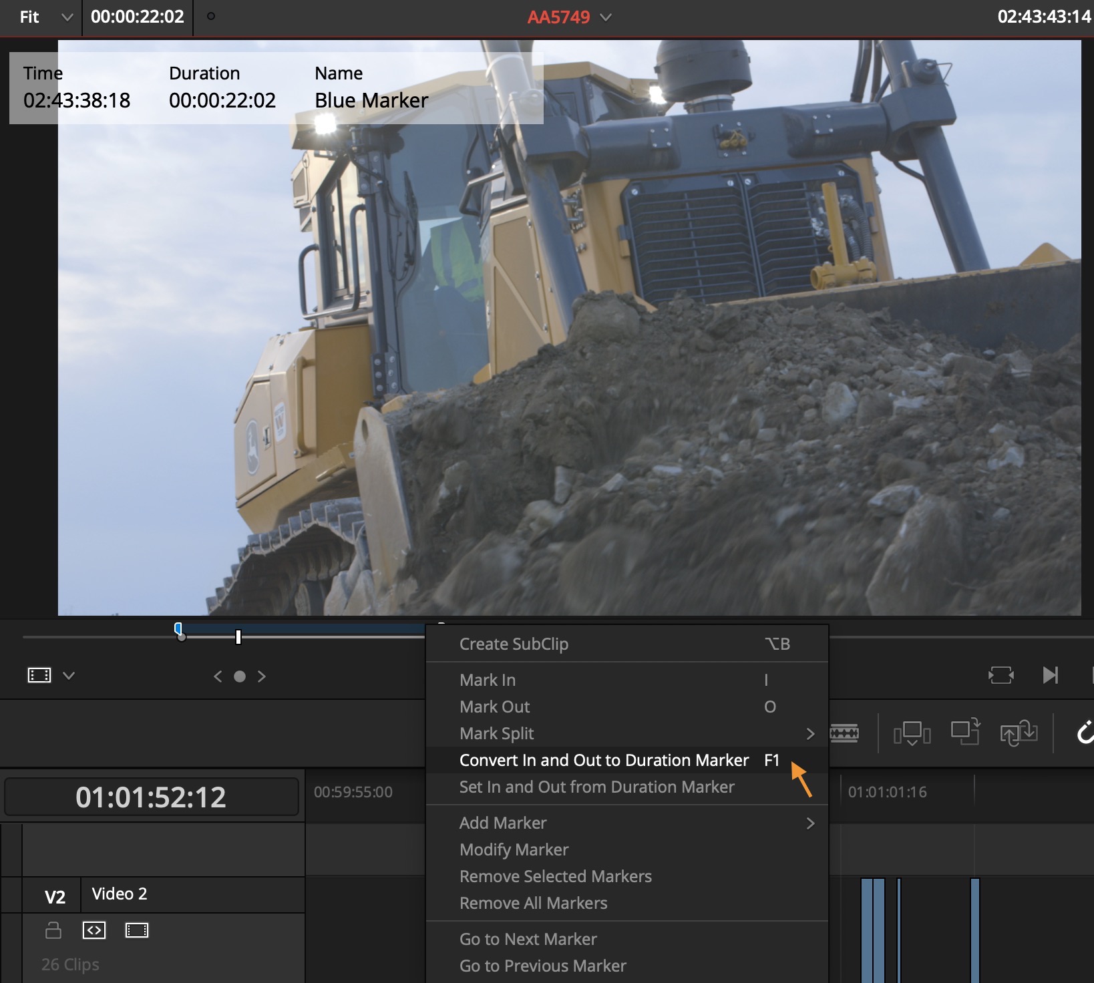
Task: Expand the Add Marker submenu
Action: tap(626, 823)
